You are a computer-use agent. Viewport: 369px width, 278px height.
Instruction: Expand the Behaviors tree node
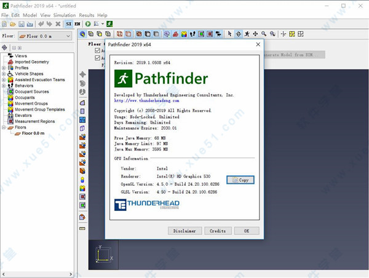coord(4,85)
